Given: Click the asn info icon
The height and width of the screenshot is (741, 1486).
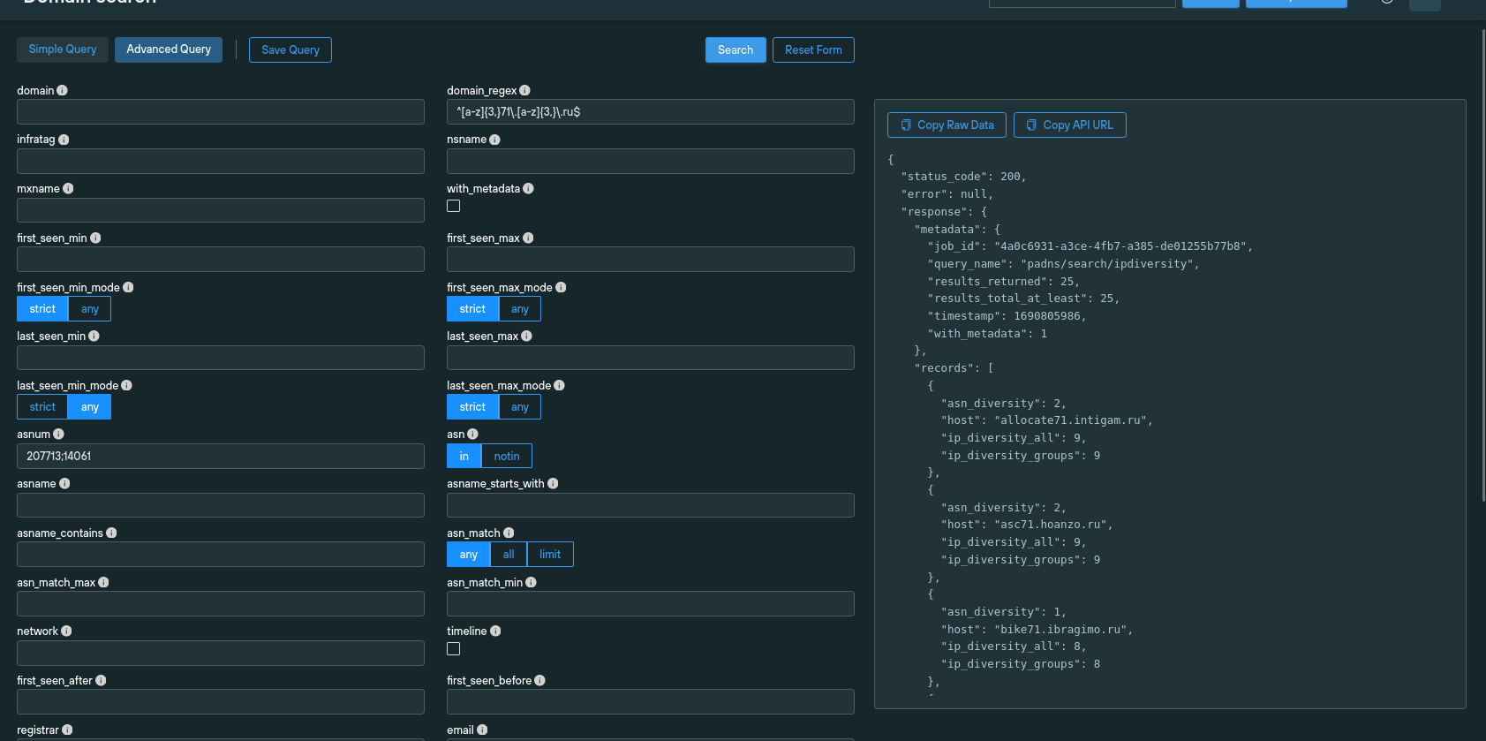Looking at the screenshot, I should (472, 434).
